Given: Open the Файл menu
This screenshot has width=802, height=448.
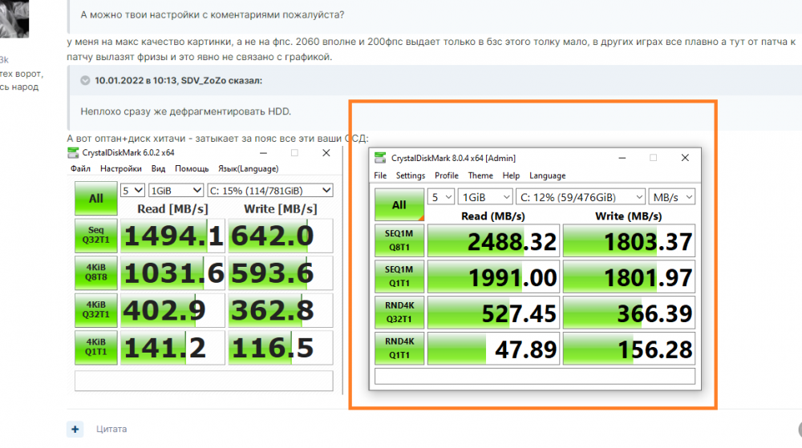Looking at the screenshot, I should pos(80,168).
